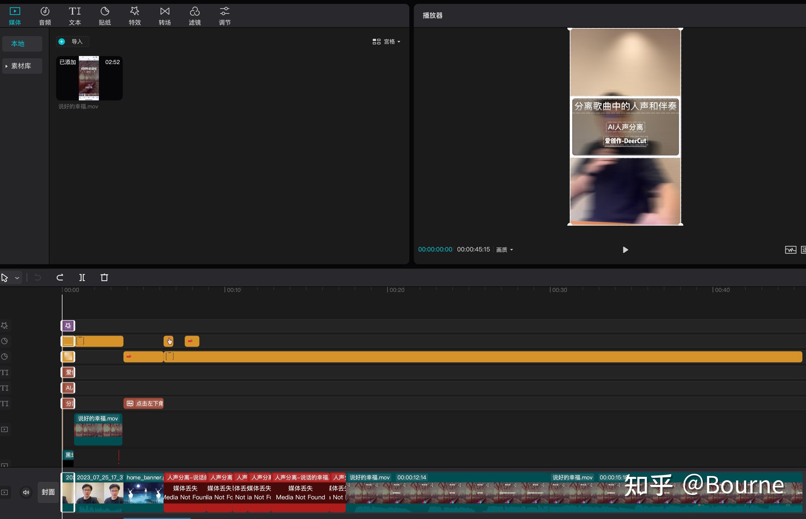This screenshot has height=519, width=806.
Task: Open the 文本 text panel
Action: coord(75,15)
